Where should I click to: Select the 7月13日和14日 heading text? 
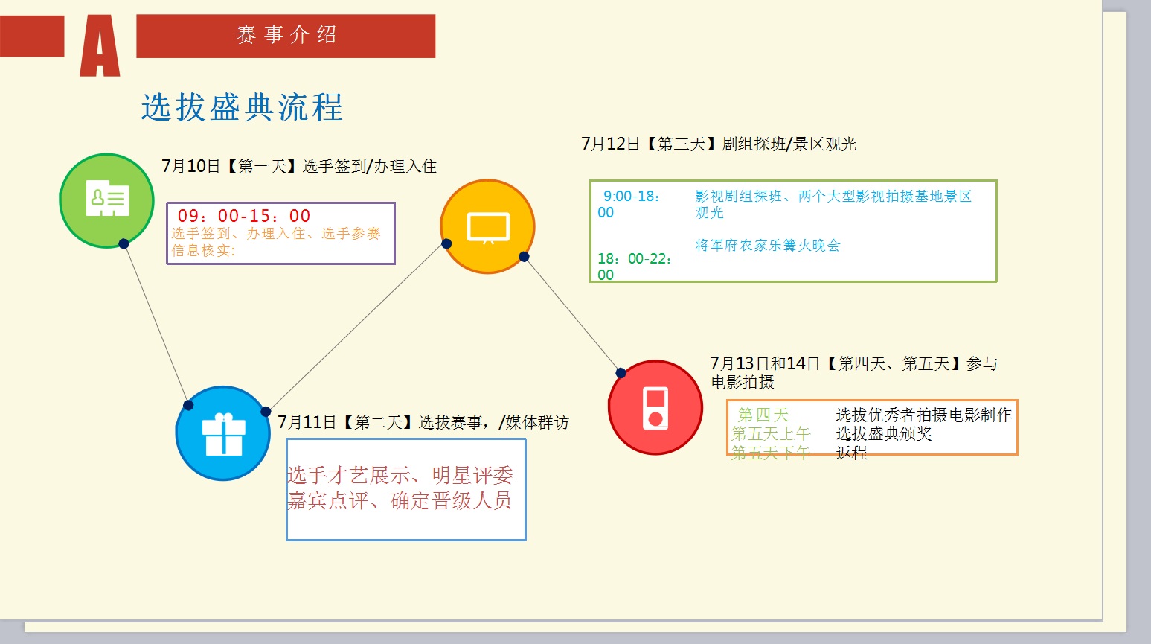pyautogui.click(x=853, y=364)
